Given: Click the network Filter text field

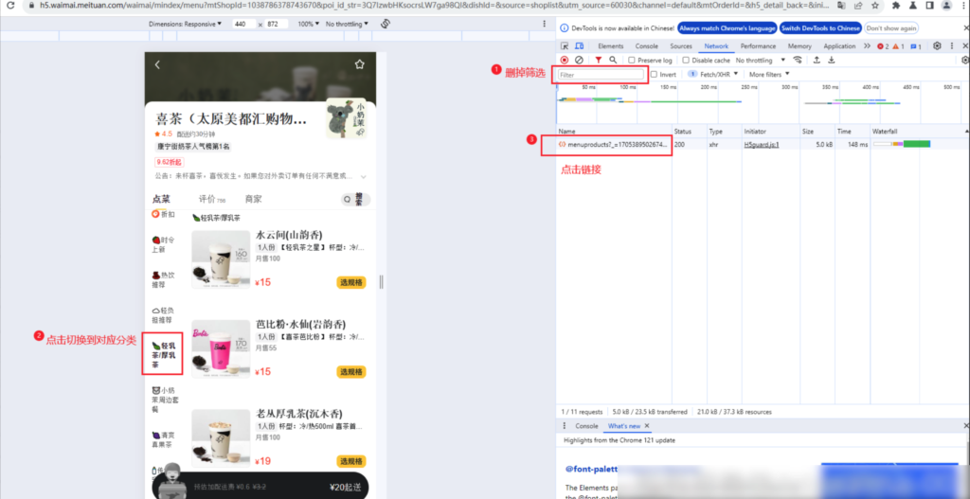Looking at the screenshot, I should pyautogui.click(x=601, y=74).
